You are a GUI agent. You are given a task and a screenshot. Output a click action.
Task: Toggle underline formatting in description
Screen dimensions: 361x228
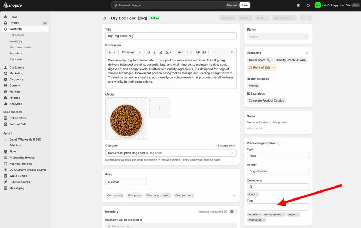coord(161,52)
